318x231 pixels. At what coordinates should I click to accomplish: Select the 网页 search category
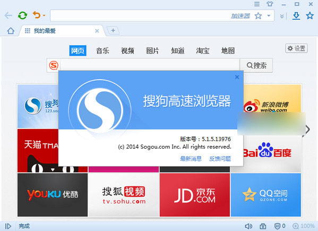(x=78, y=50)
